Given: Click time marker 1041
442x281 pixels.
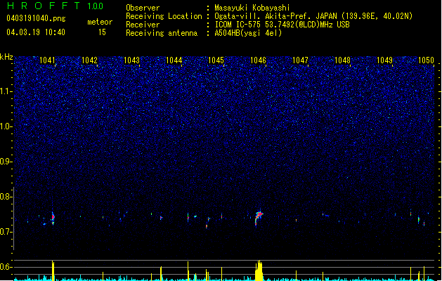Looking at the screenshot, I should 47,60.
